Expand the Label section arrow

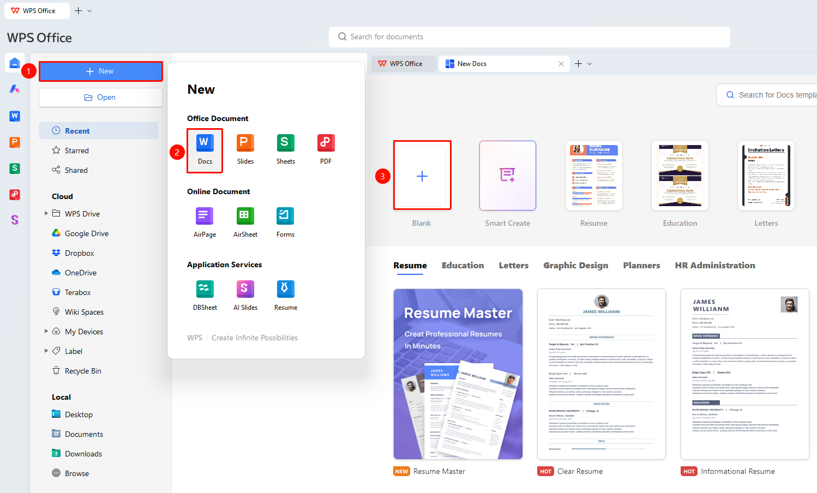pos(46,351)
